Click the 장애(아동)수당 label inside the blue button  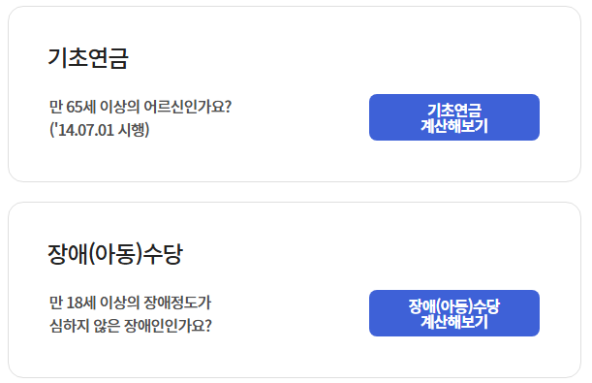tap(454, 306)
